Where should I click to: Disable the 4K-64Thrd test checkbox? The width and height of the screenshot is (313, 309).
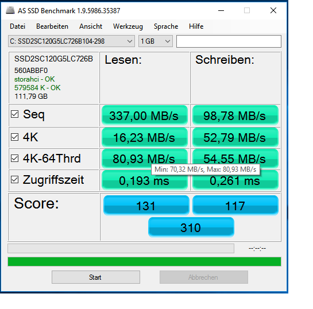(15, 159)
